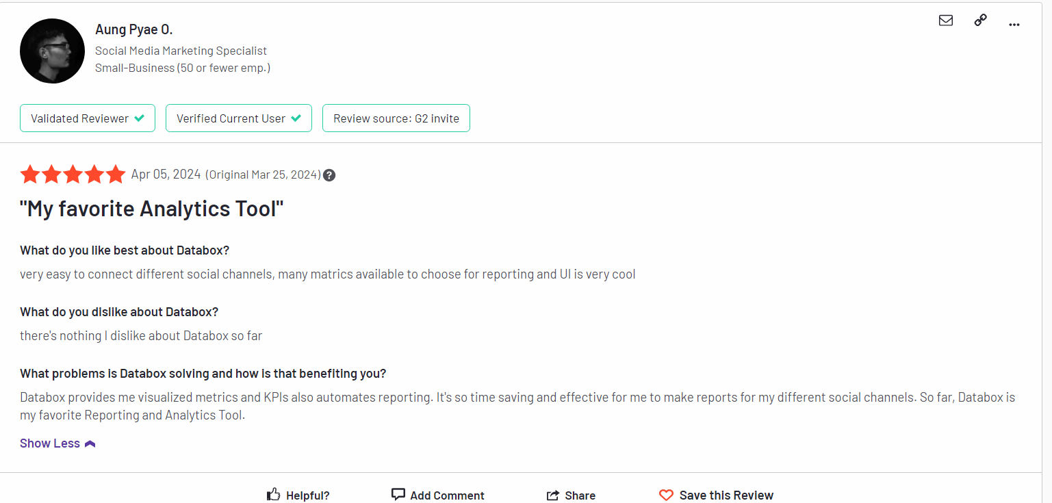The image size is (1052, 503).
Task: Open the "My favorite Analytics Tool" review title
Action: 152,209
